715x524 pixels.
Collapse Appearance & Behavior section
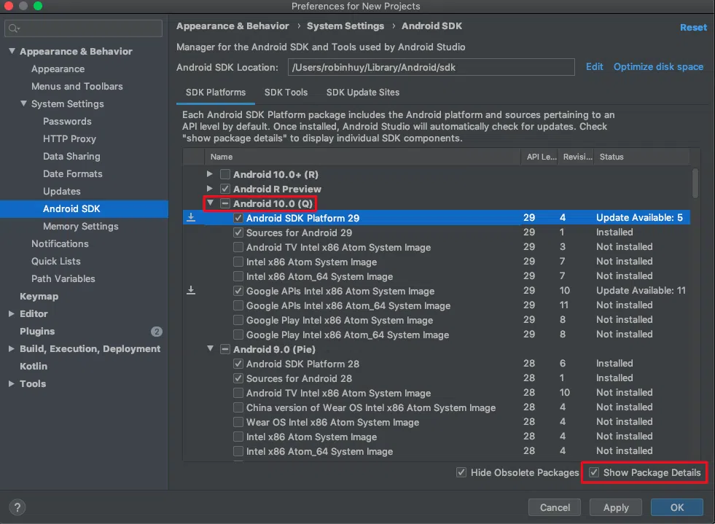point(12,51)
